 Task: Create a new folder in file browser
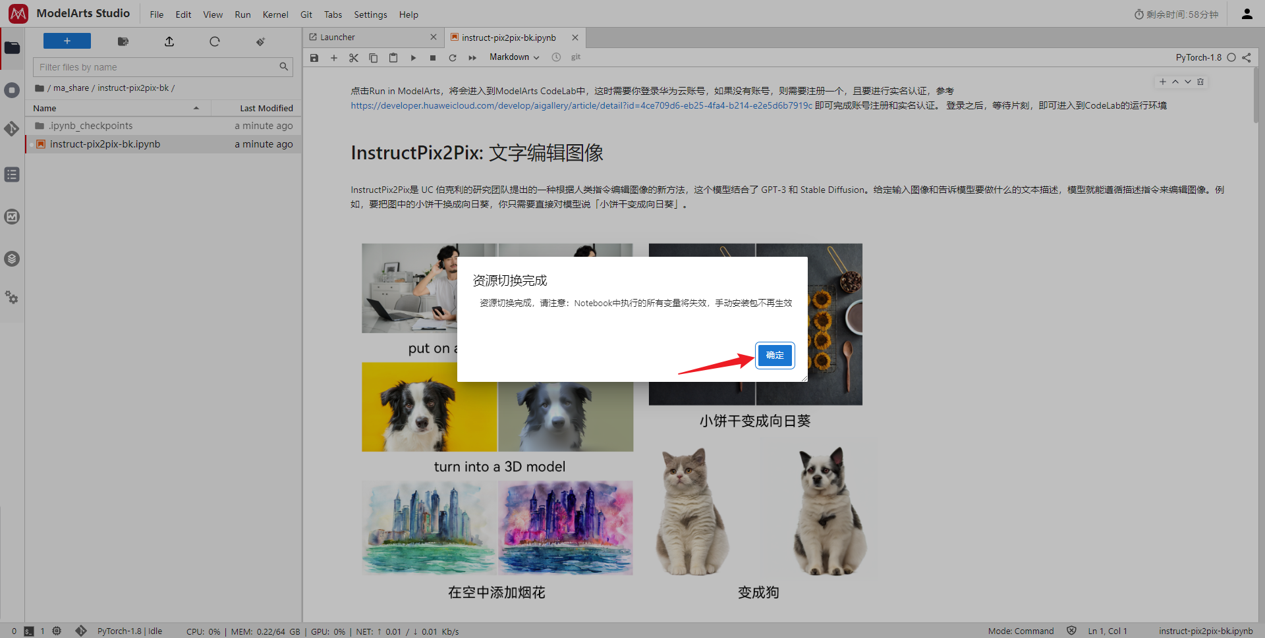(123, 41)
